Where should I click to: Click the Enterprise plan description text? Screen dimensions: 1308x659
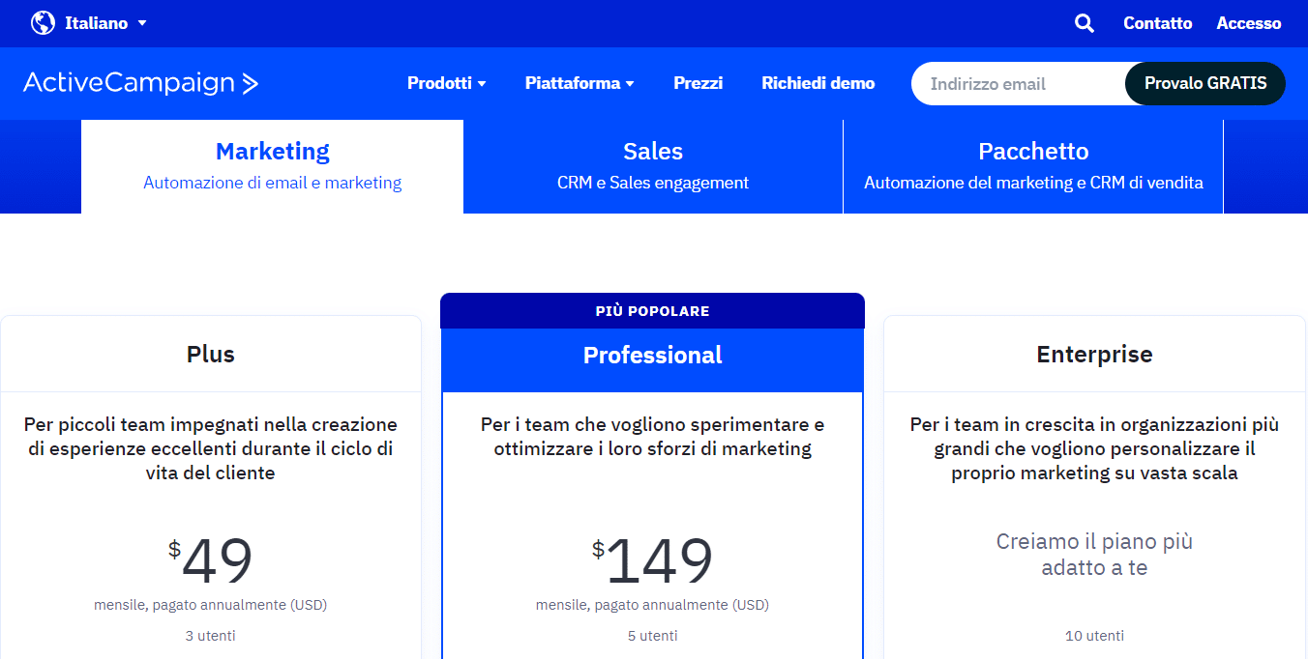pyautogui.click(x=1094, y=449)
